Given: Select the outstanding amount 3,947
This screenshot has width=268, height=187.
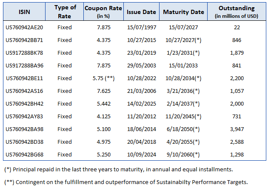Looking at the screenshot, I should tap(237, 129).
